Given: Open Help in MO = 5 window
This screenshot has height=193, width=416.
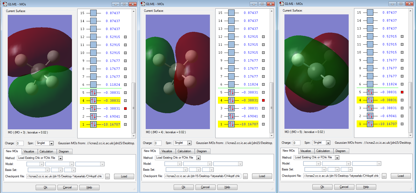Looking at the screenshot, I should point(366,187).
